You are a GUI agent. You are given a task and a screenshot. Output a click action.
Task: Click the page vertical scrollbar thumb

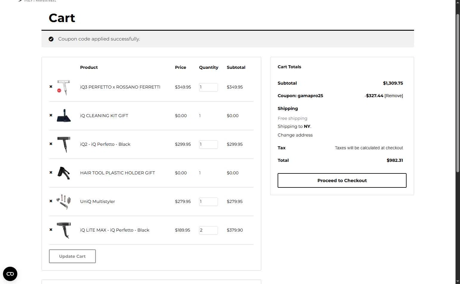pyautogui.click(x=458, y=93)
